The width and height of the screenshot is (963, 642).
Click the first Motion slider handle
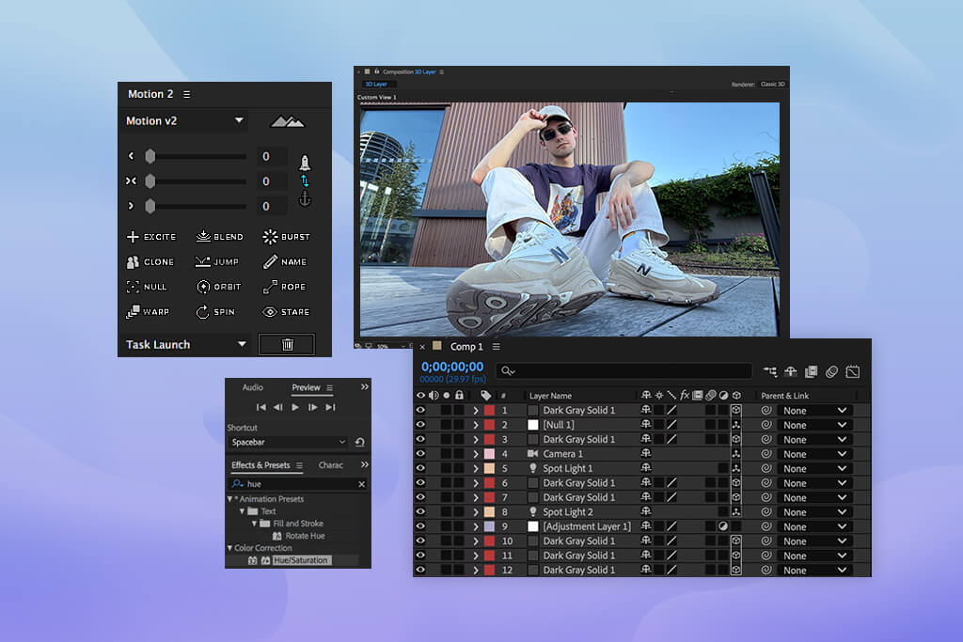point(150,157)
